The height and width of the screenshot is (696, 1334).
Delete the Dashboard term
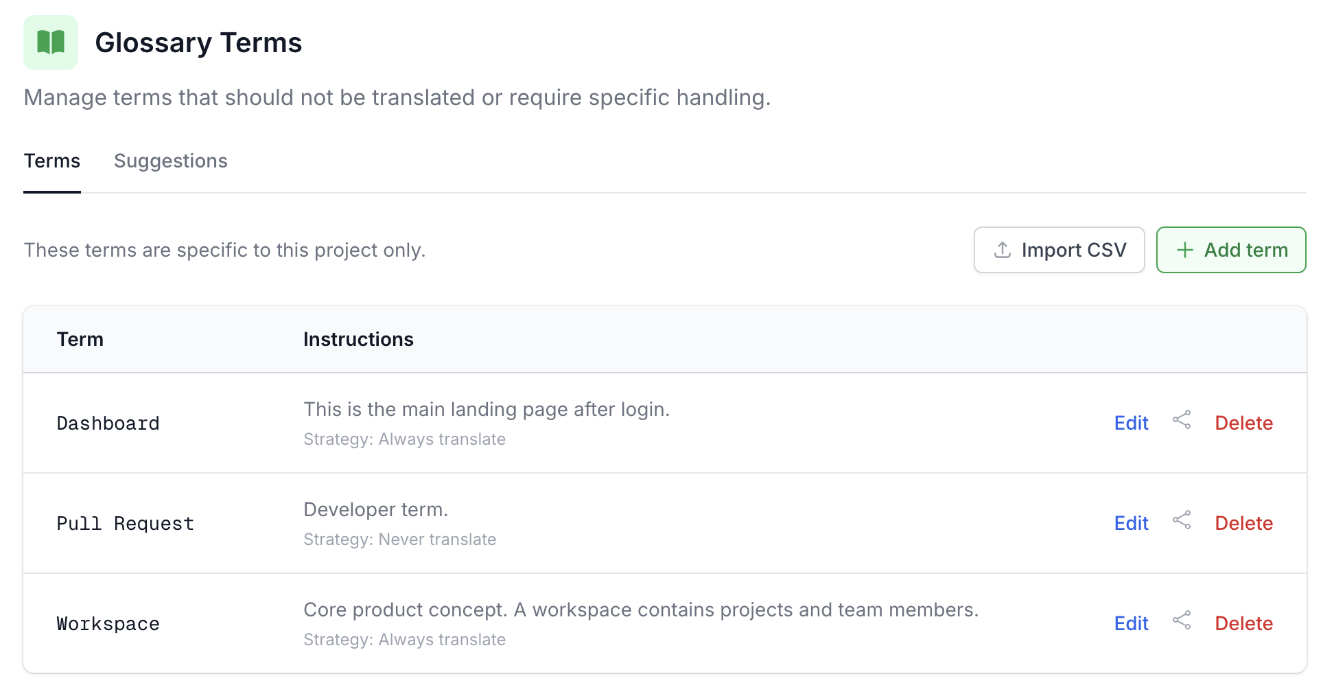click(x=1243, y=423)
